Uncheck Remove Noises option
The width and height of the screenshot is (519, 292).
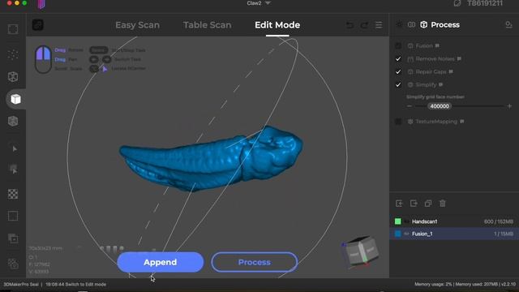pos(398,59)
